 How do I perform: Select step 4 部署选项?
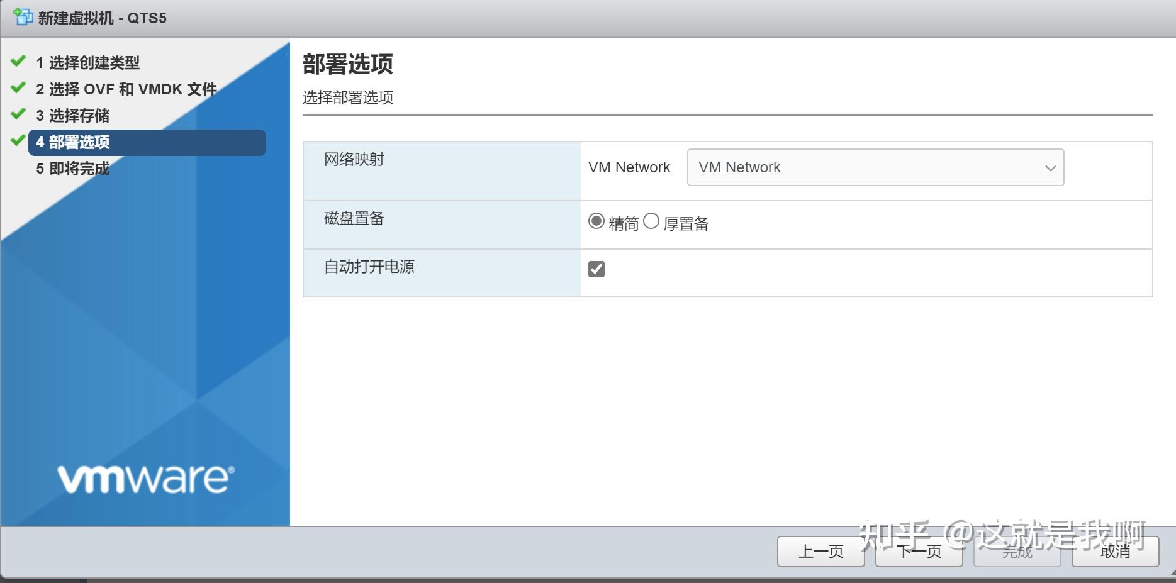click(147, 142)
